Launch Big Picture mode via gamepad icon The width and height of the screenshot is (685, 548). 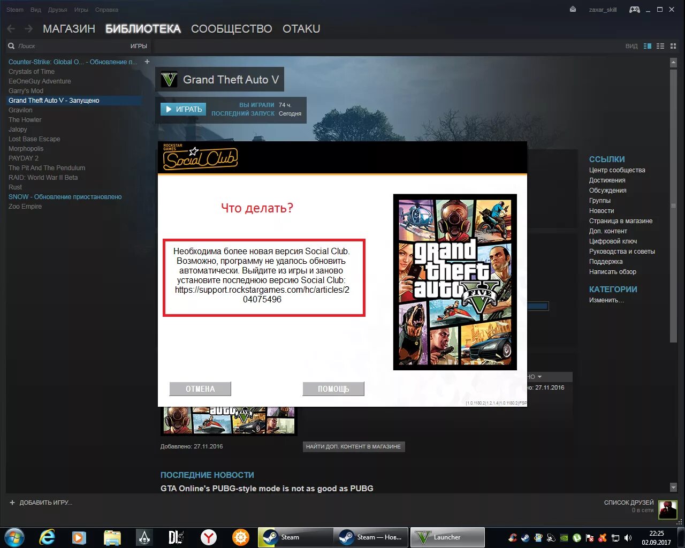[634, 9]
